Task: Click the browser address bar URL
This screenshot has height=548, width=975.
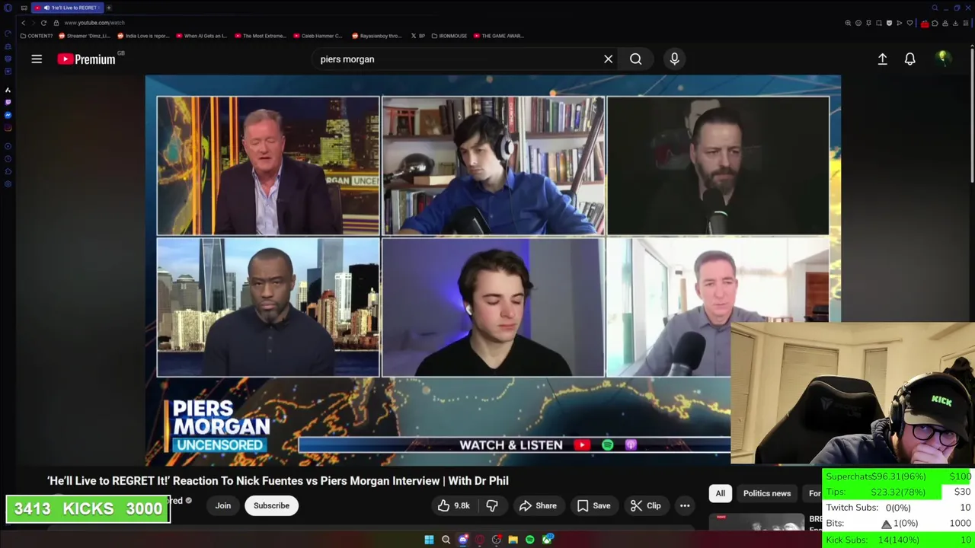Action: [x=94, y=23]
